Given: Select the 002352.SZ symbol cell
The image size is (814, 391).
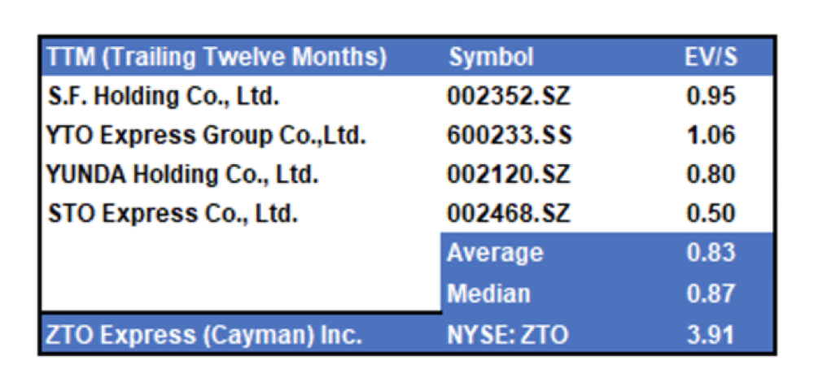Looking at the screenshot, I should [509, 97].
